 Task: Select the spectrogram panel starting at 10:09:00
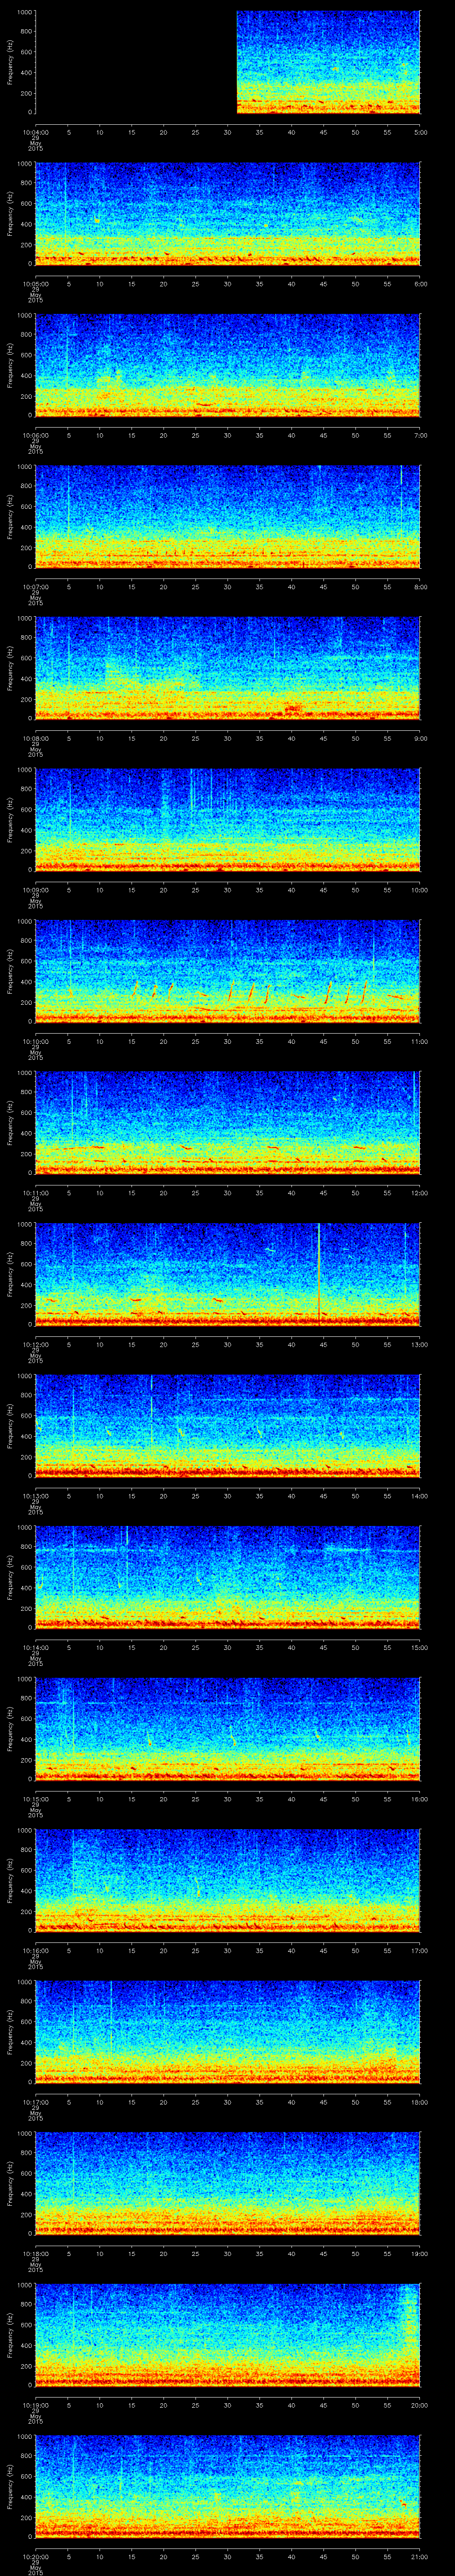point(228,820)
